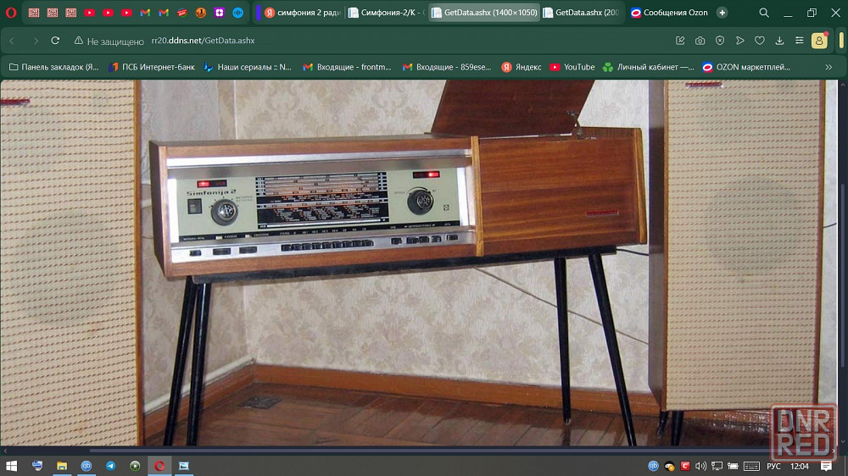Expand hidden bookmarks with double chevron
This screenshot has width=848, height=476.
tap(828, 67)
